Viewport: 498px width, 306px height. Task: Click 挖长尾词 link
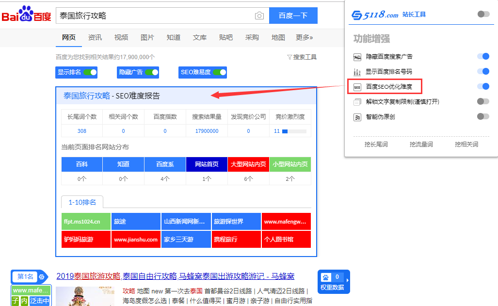pos(376,145)
